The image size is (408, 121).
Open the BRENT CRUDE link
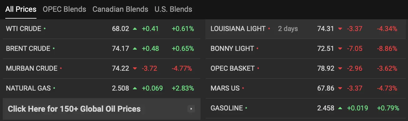point(28,49)
